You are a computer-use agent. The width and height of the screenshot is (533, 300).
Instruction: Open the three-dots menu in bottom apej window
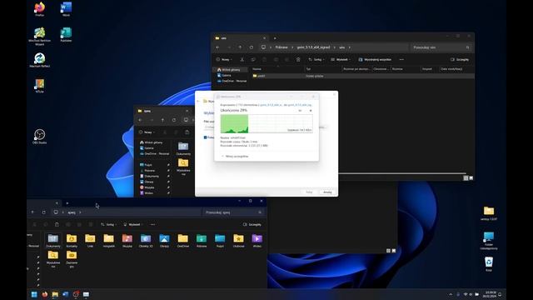point(152,224)
